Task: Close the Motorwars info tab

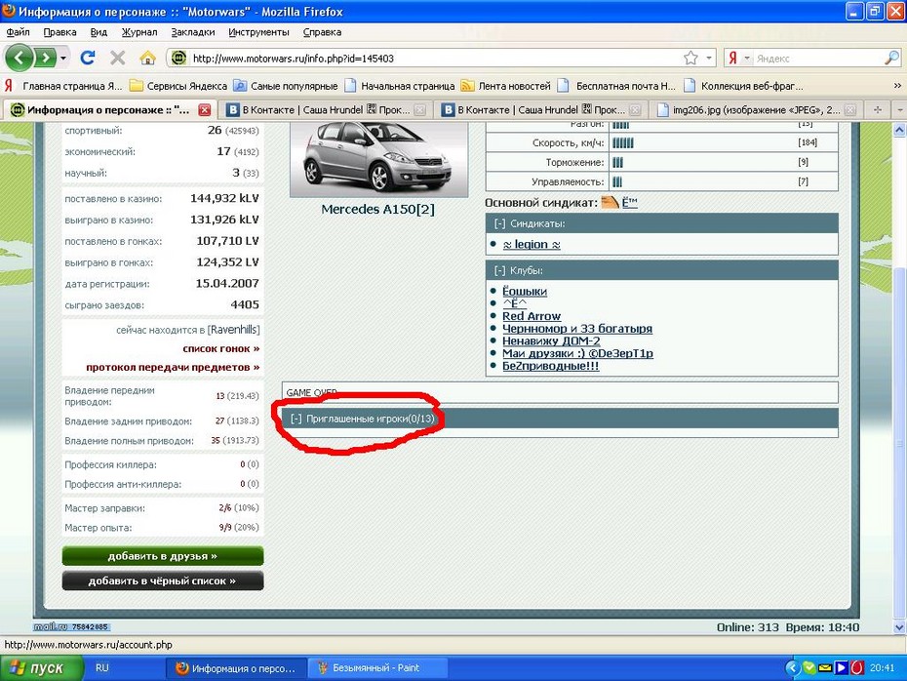Action: (204, 109)
